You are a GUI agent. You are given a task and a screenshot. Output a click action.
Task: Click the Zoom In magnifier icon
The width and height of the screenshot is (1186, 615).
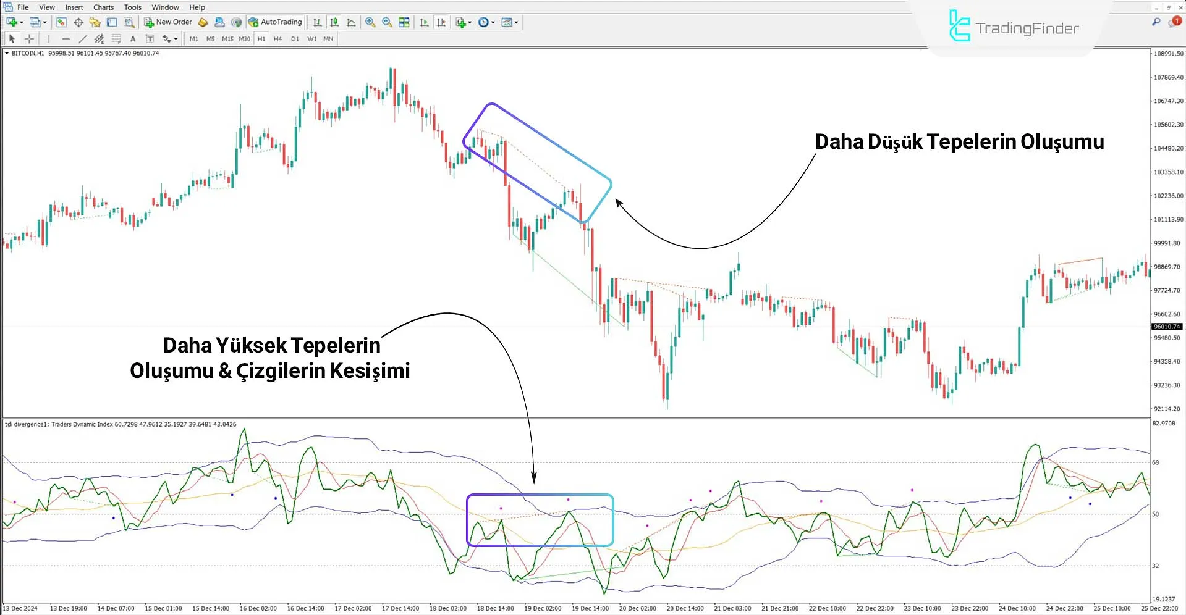tap(370, 22)
